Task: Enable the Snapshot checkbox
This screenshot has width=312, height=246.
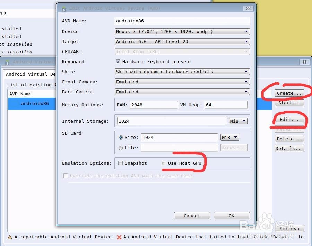Action: click(120, 163)
